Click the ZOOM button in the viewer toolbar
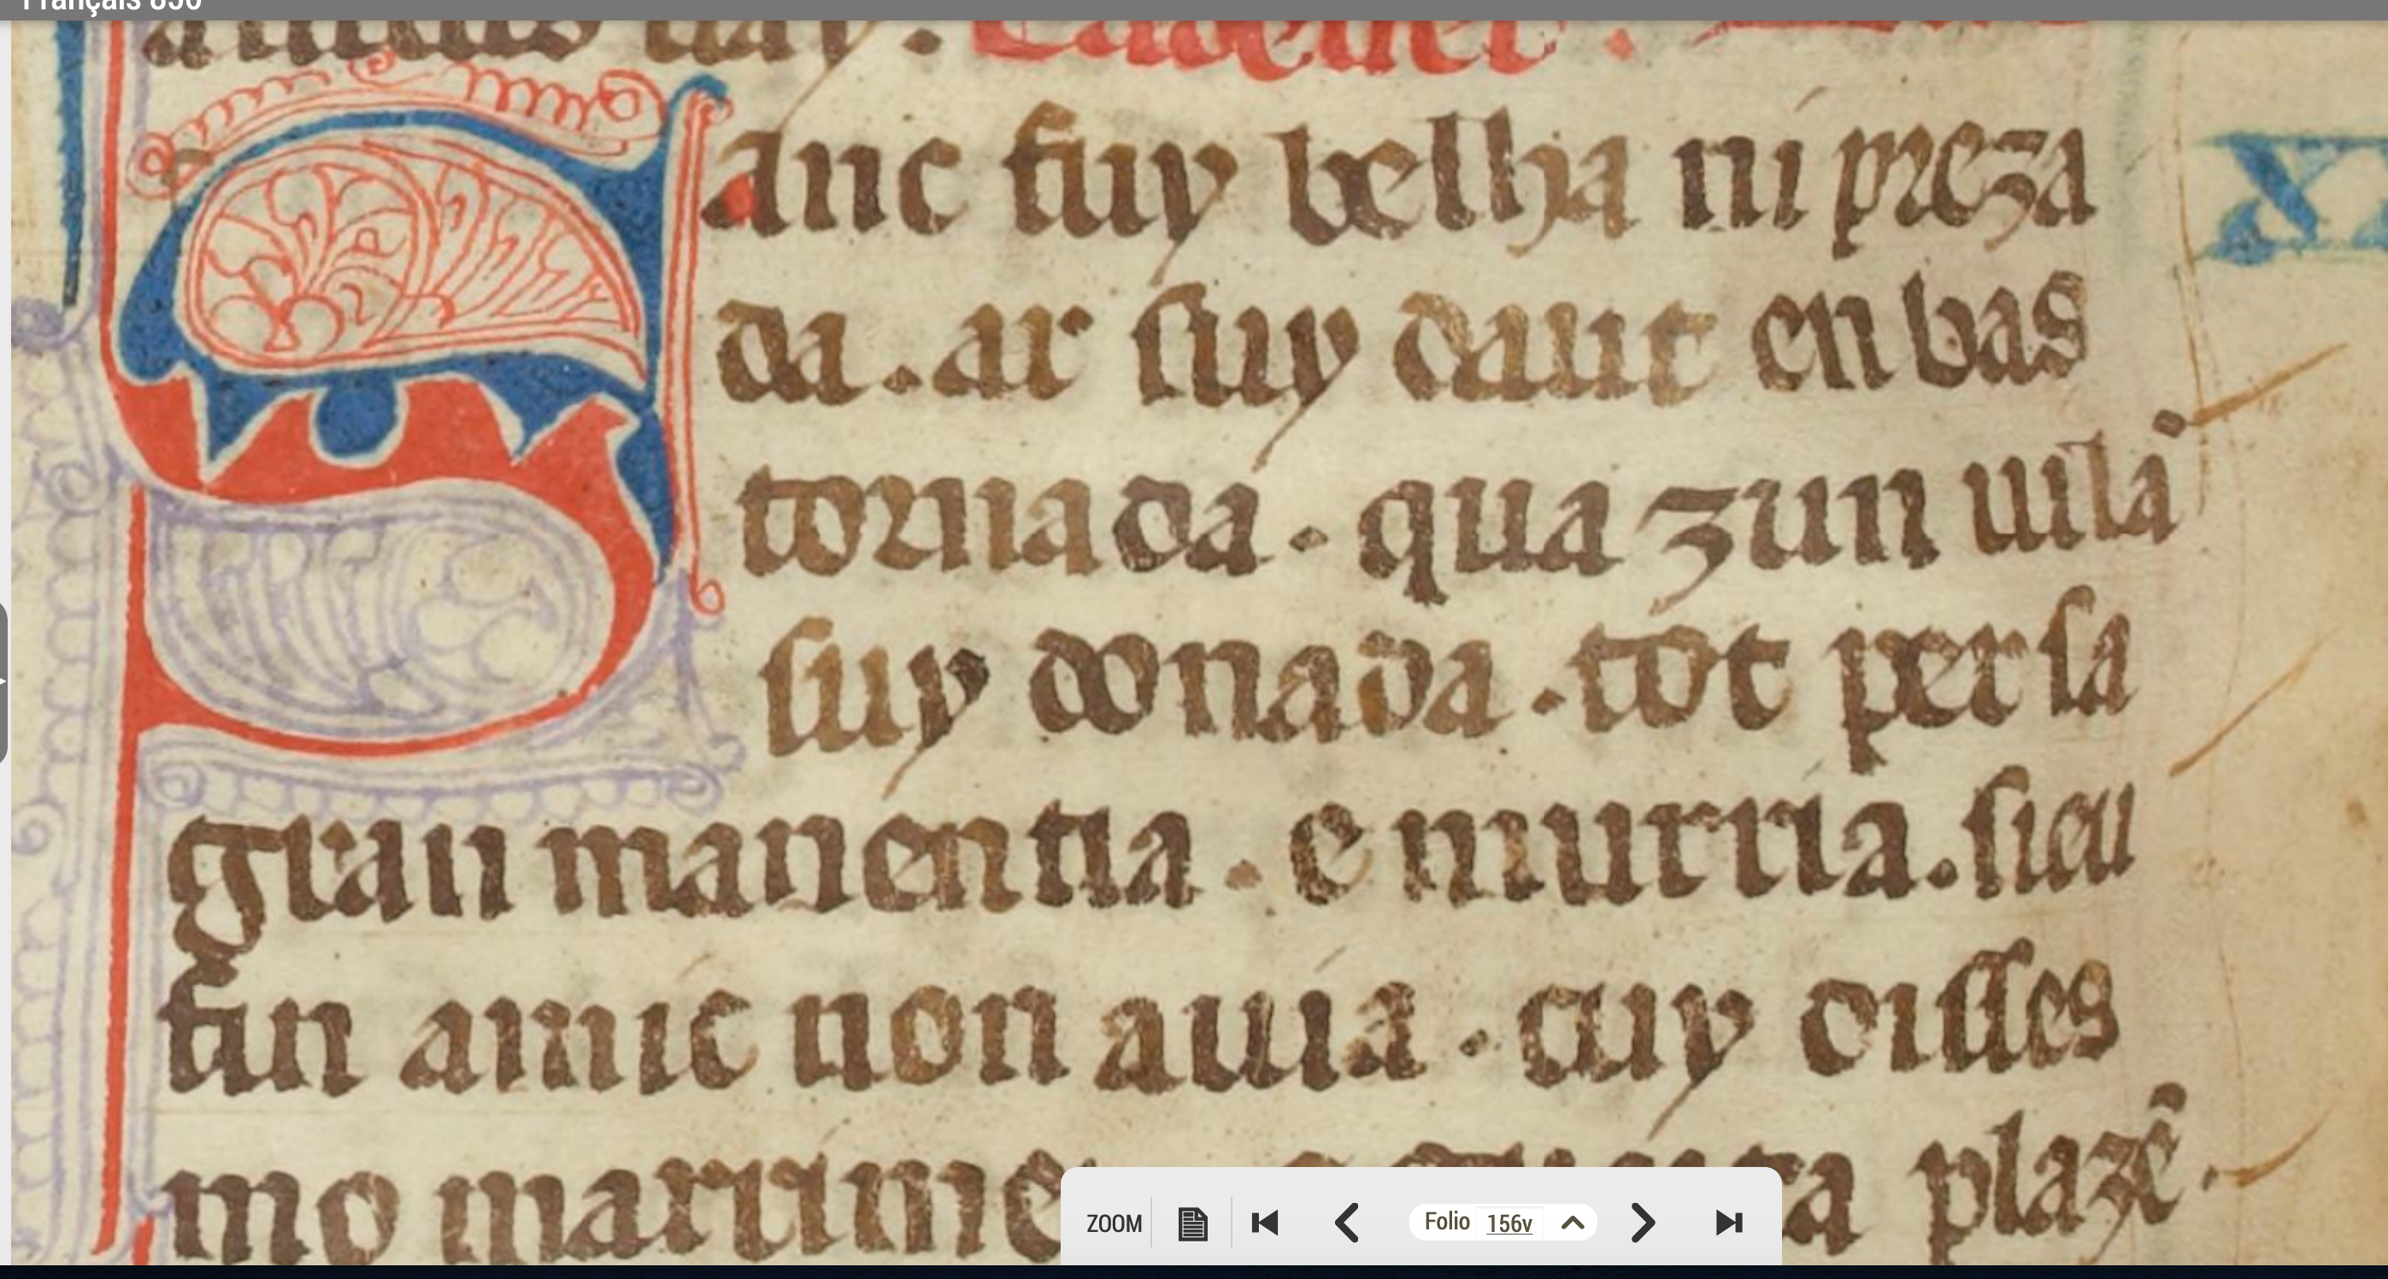This screenshot has height=1279, width=2388. pos(1114,1223)
